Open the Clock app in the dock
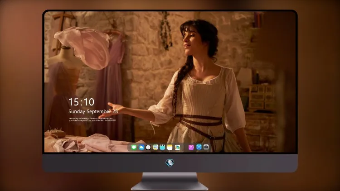Viewport: 340px width, 191px height. 148,148
